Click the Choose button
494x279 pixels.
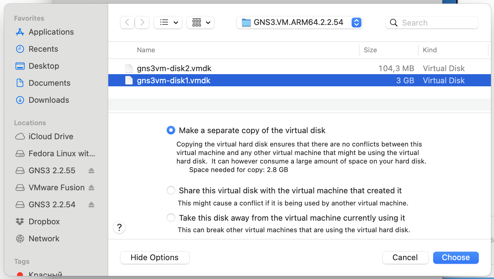(x=456, y=257)
